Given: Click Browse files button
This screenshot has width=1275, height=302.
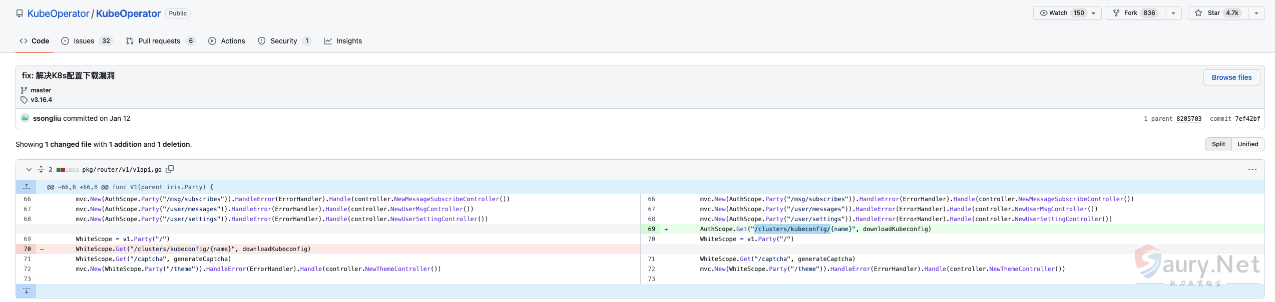Looking at the screenshot, I should tap(1231, 77).
